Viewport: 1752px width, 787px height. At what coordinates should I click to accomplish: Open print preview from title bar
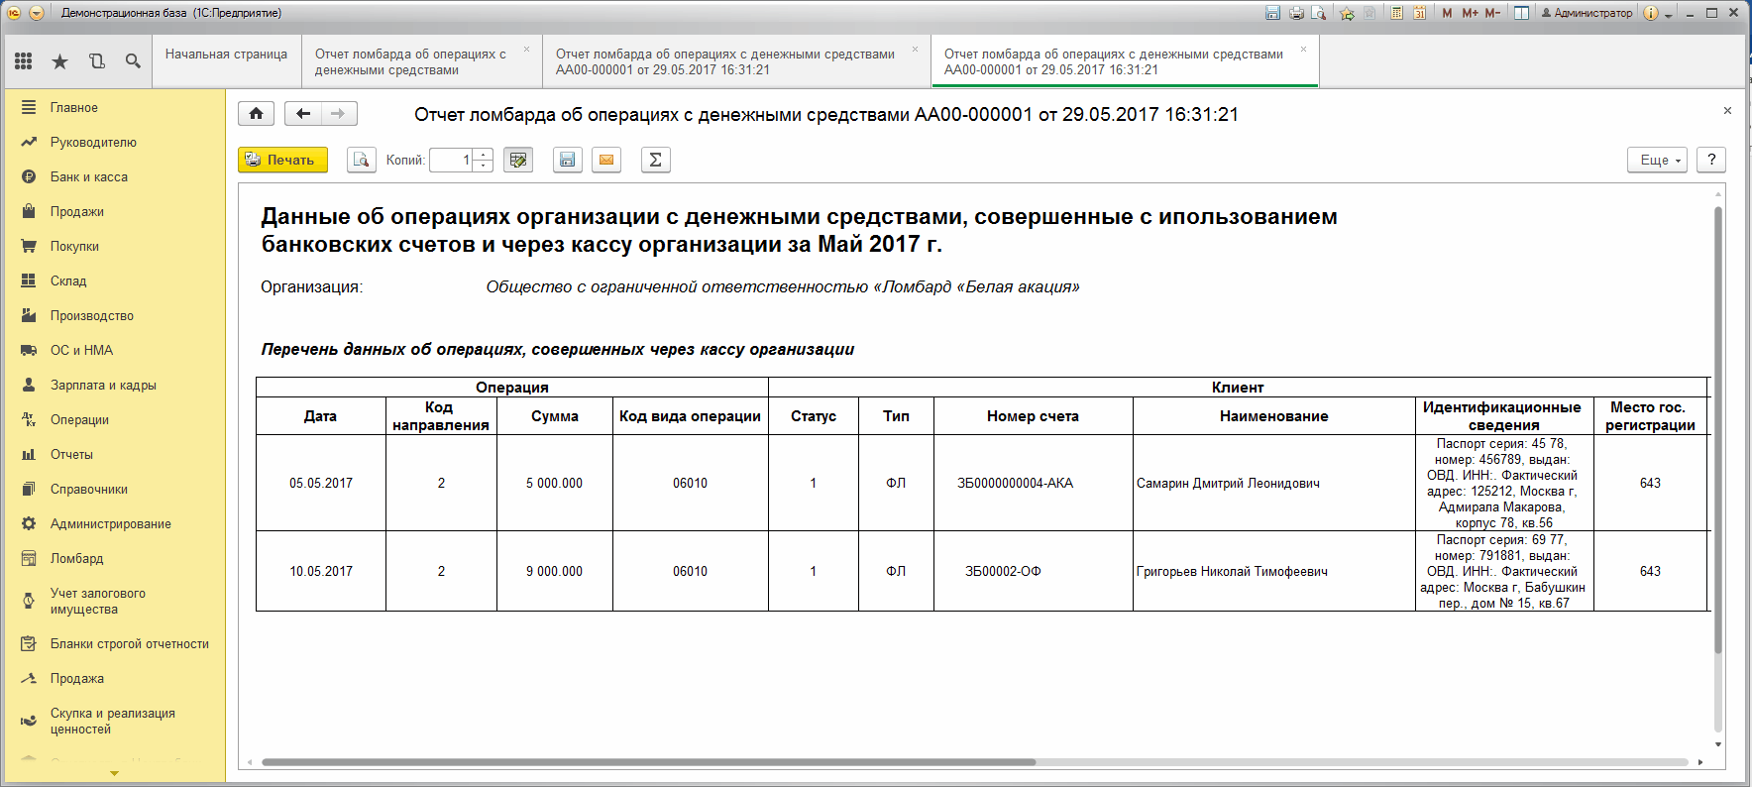(x=1319, y=13)
